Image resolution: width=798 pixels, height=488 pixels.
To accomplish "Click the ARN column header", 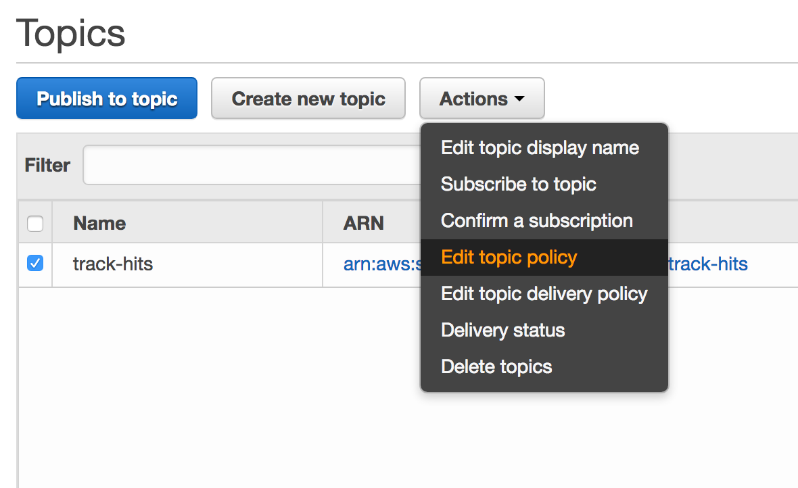I will (363, 224).
